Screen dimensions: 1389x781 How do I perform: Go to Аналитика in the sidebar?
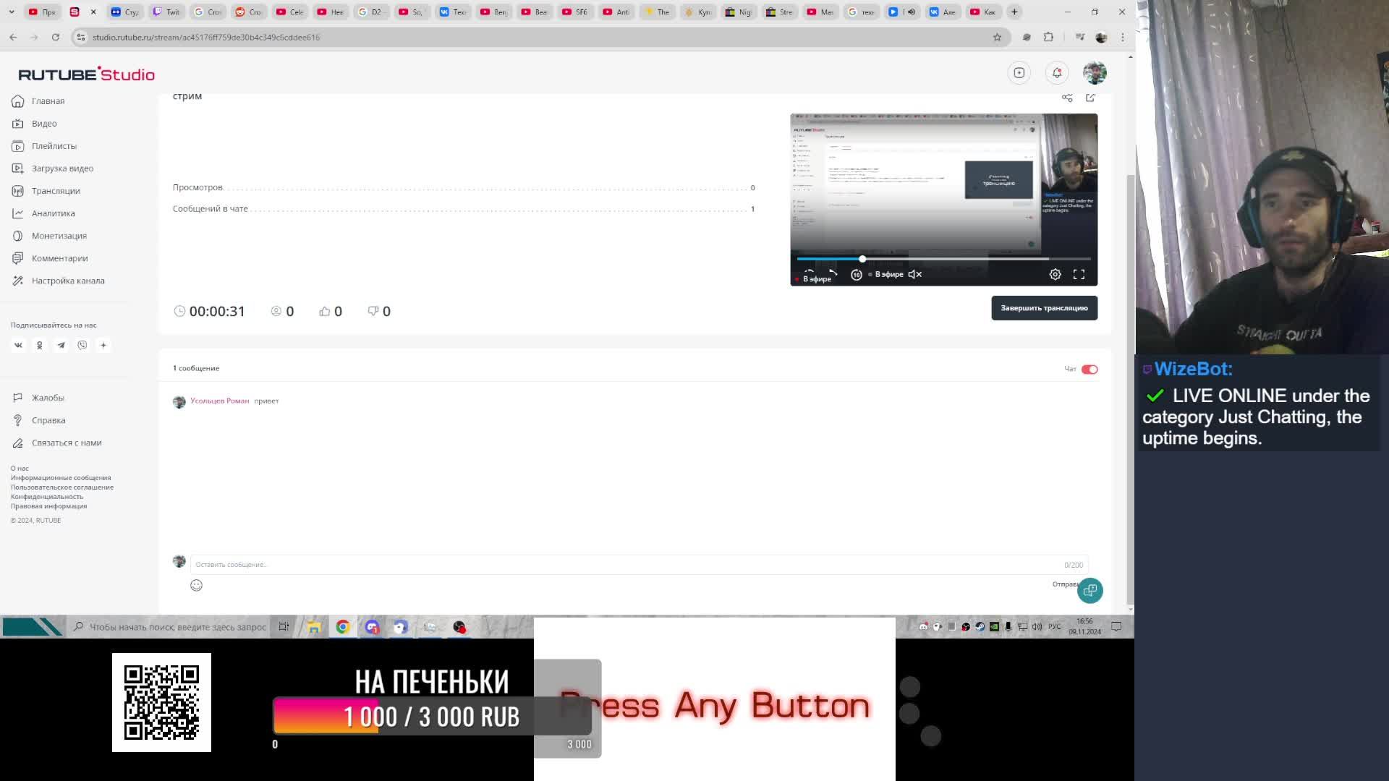[x=53, y=213]
